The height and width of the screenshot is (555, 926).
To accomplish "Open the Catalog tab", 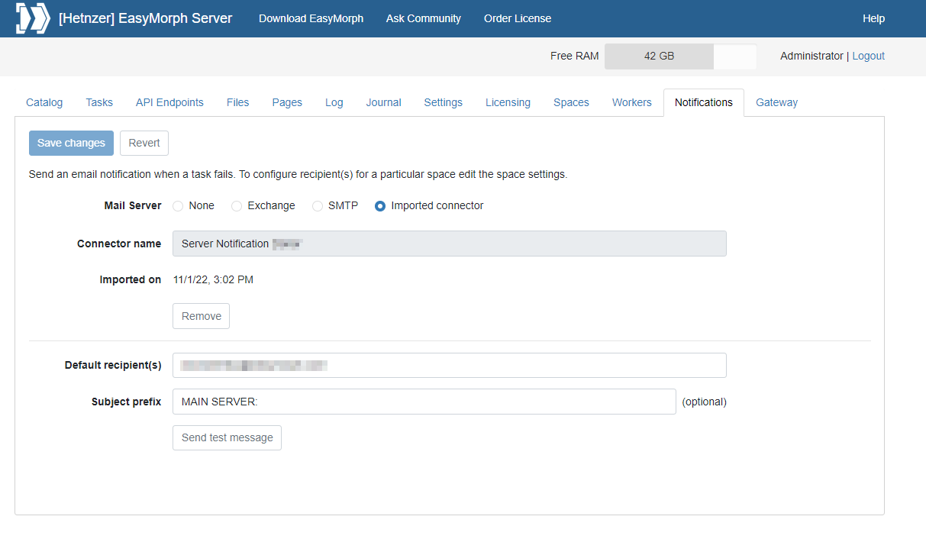I will [x=44, y=102].
